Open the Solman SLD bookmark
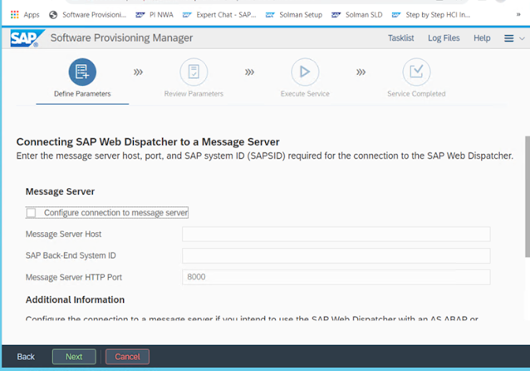 point(357,14)
